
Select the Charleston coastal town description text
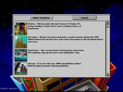pyautogui.click(x=56, y=51)
